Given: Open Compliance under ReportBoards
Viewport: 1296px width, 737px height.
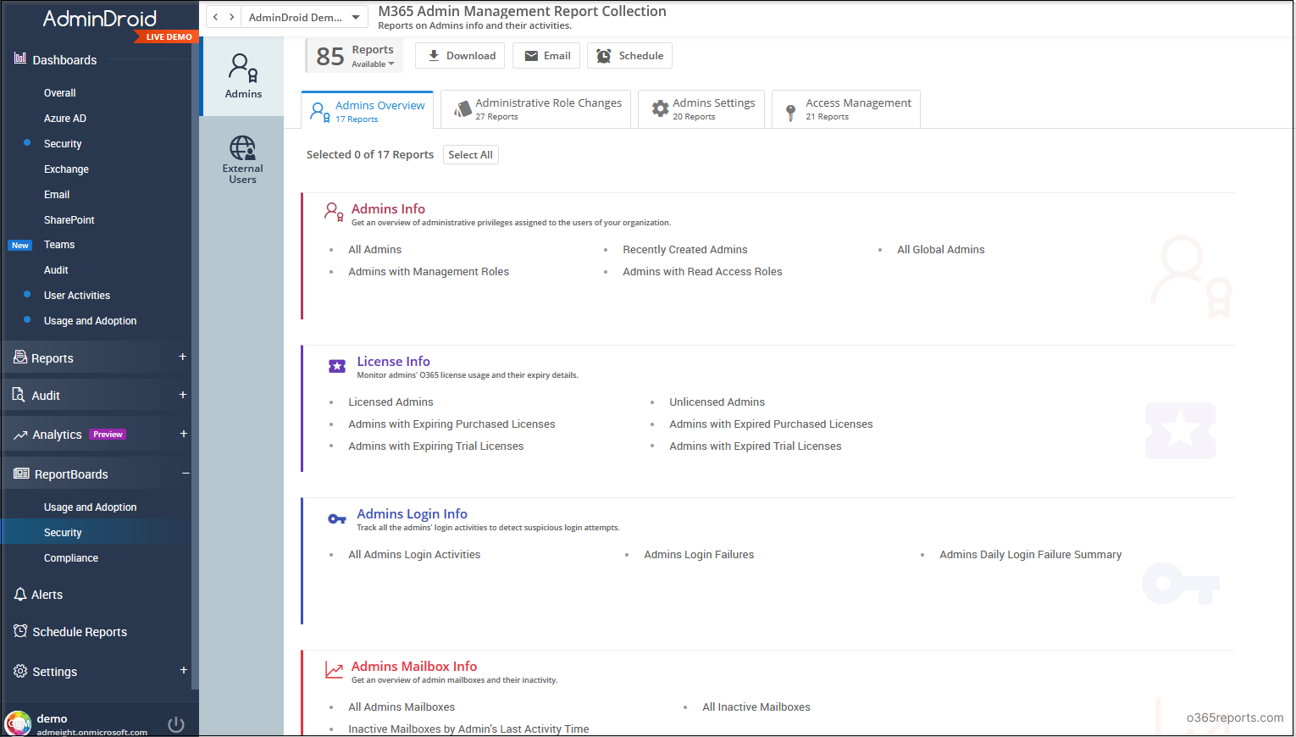Looking at the screenshot, I should point(71,557).
